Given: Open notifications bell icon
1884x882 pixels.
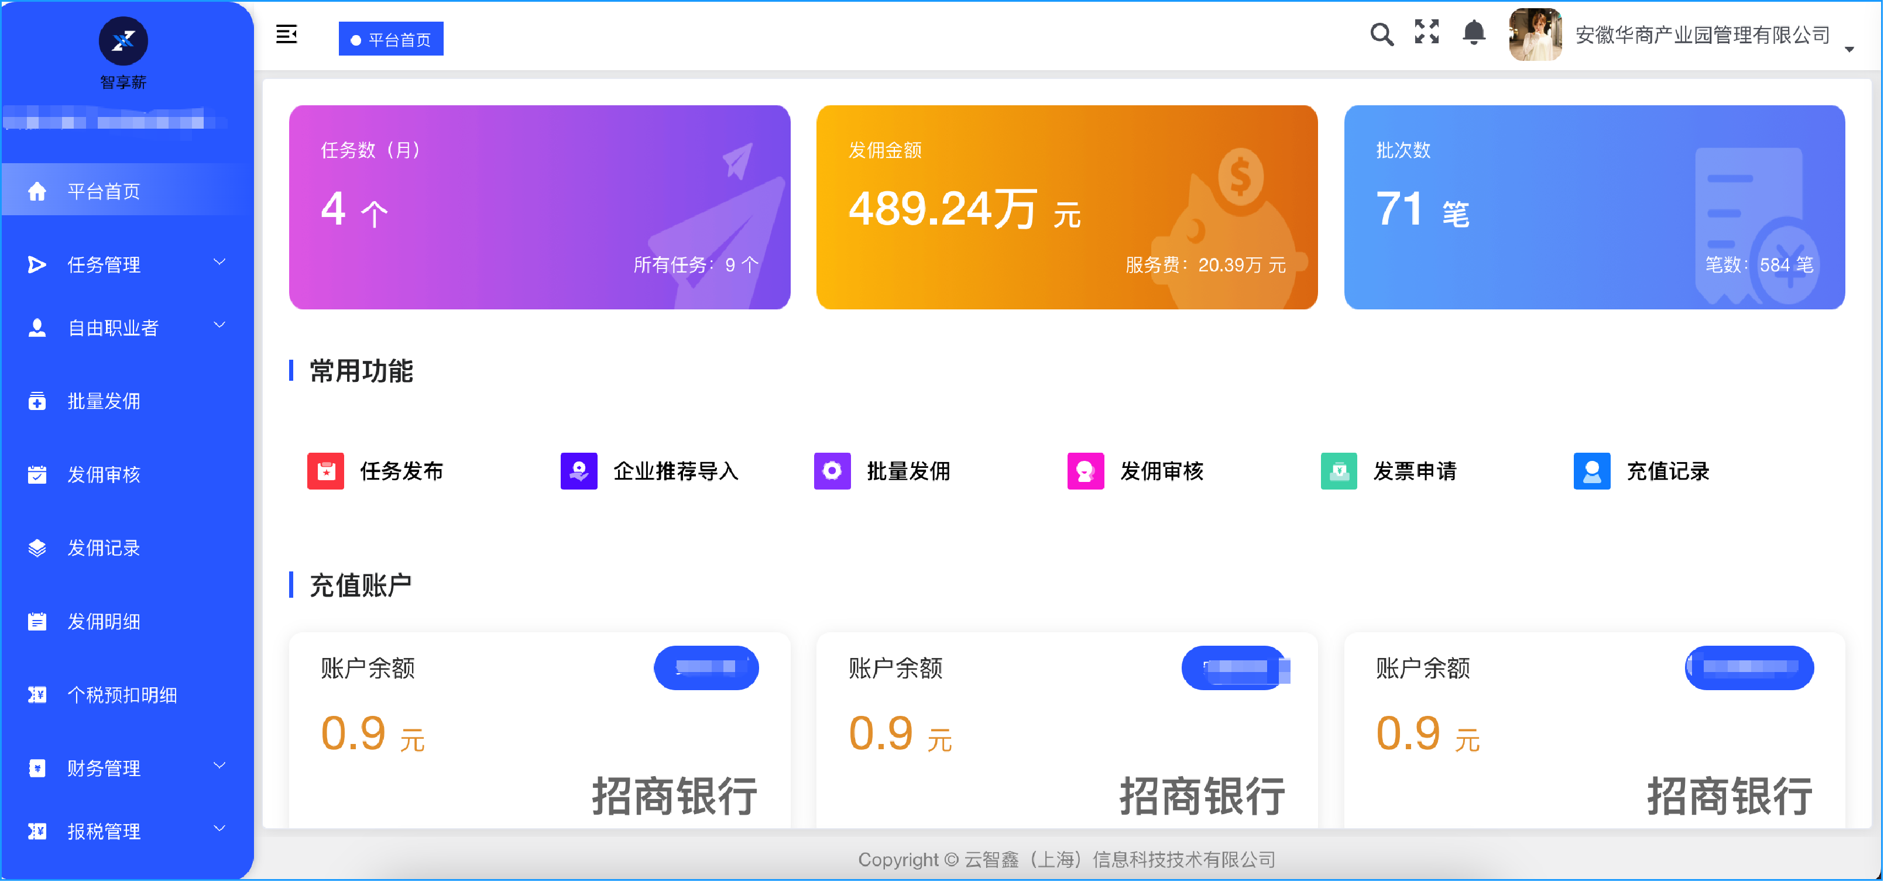Looking at the screenshot, I should [x=1473, y=33].
